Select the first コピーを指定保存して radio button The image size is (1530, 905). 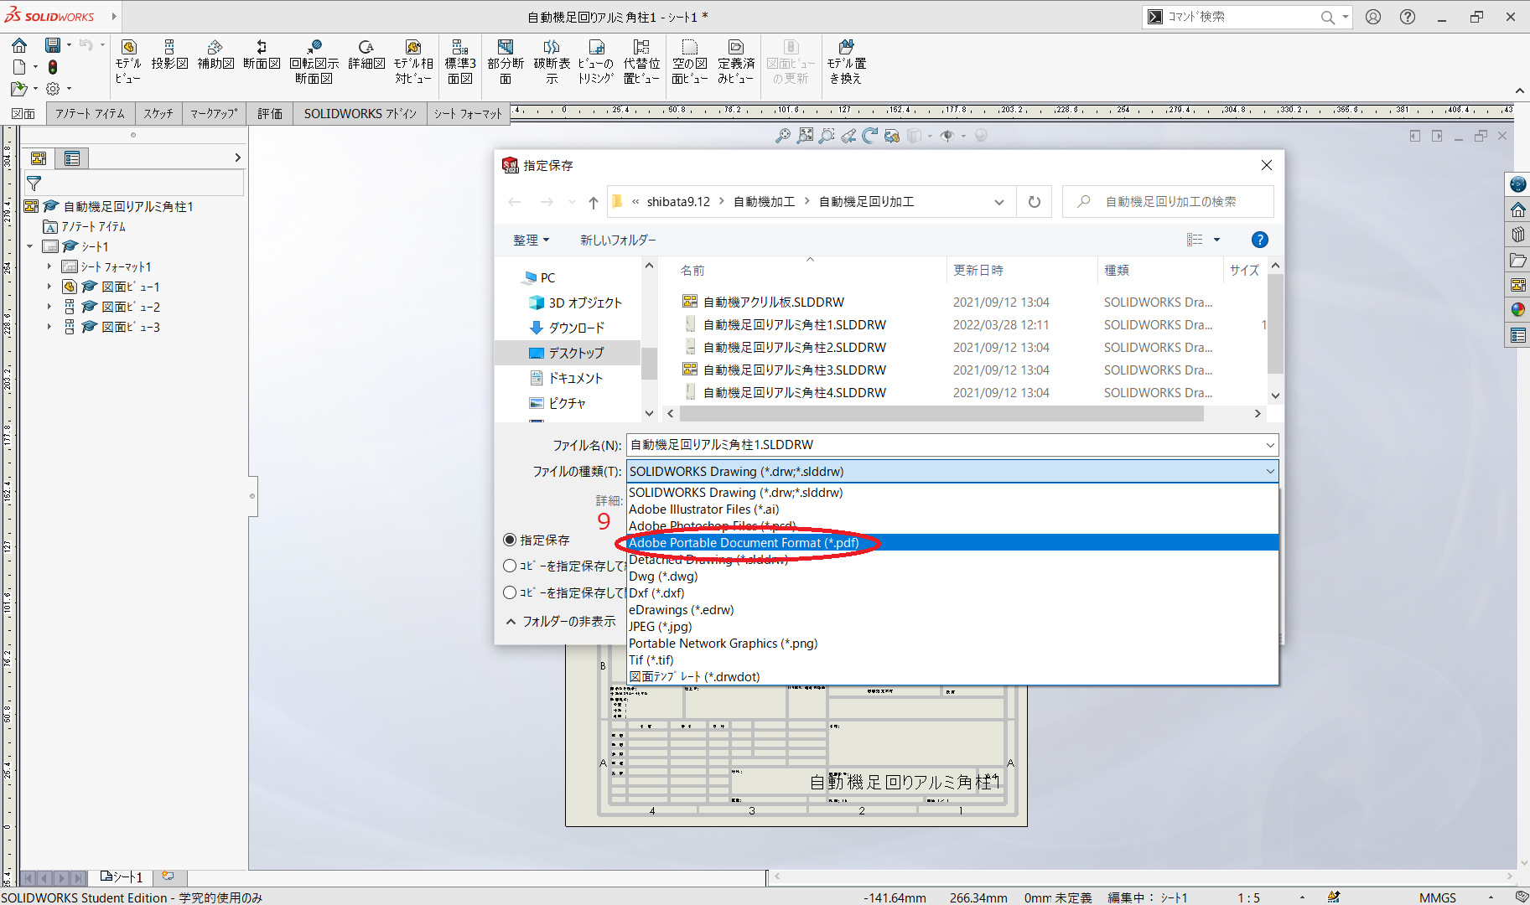point(510,566)
